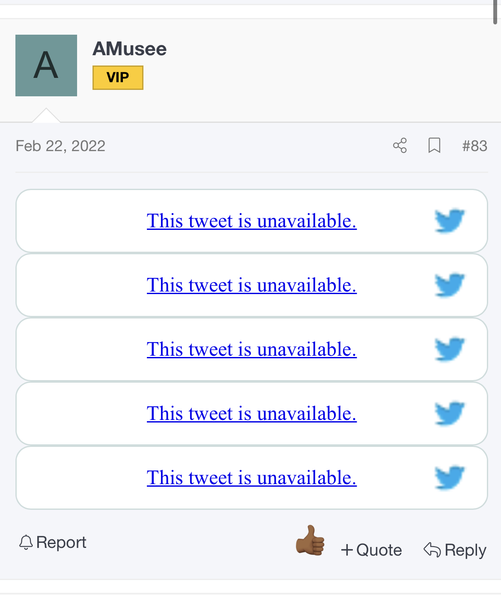Open the fourth unavailable tweet link
Viewport: 501px width, 595px height.
(251, 414)
